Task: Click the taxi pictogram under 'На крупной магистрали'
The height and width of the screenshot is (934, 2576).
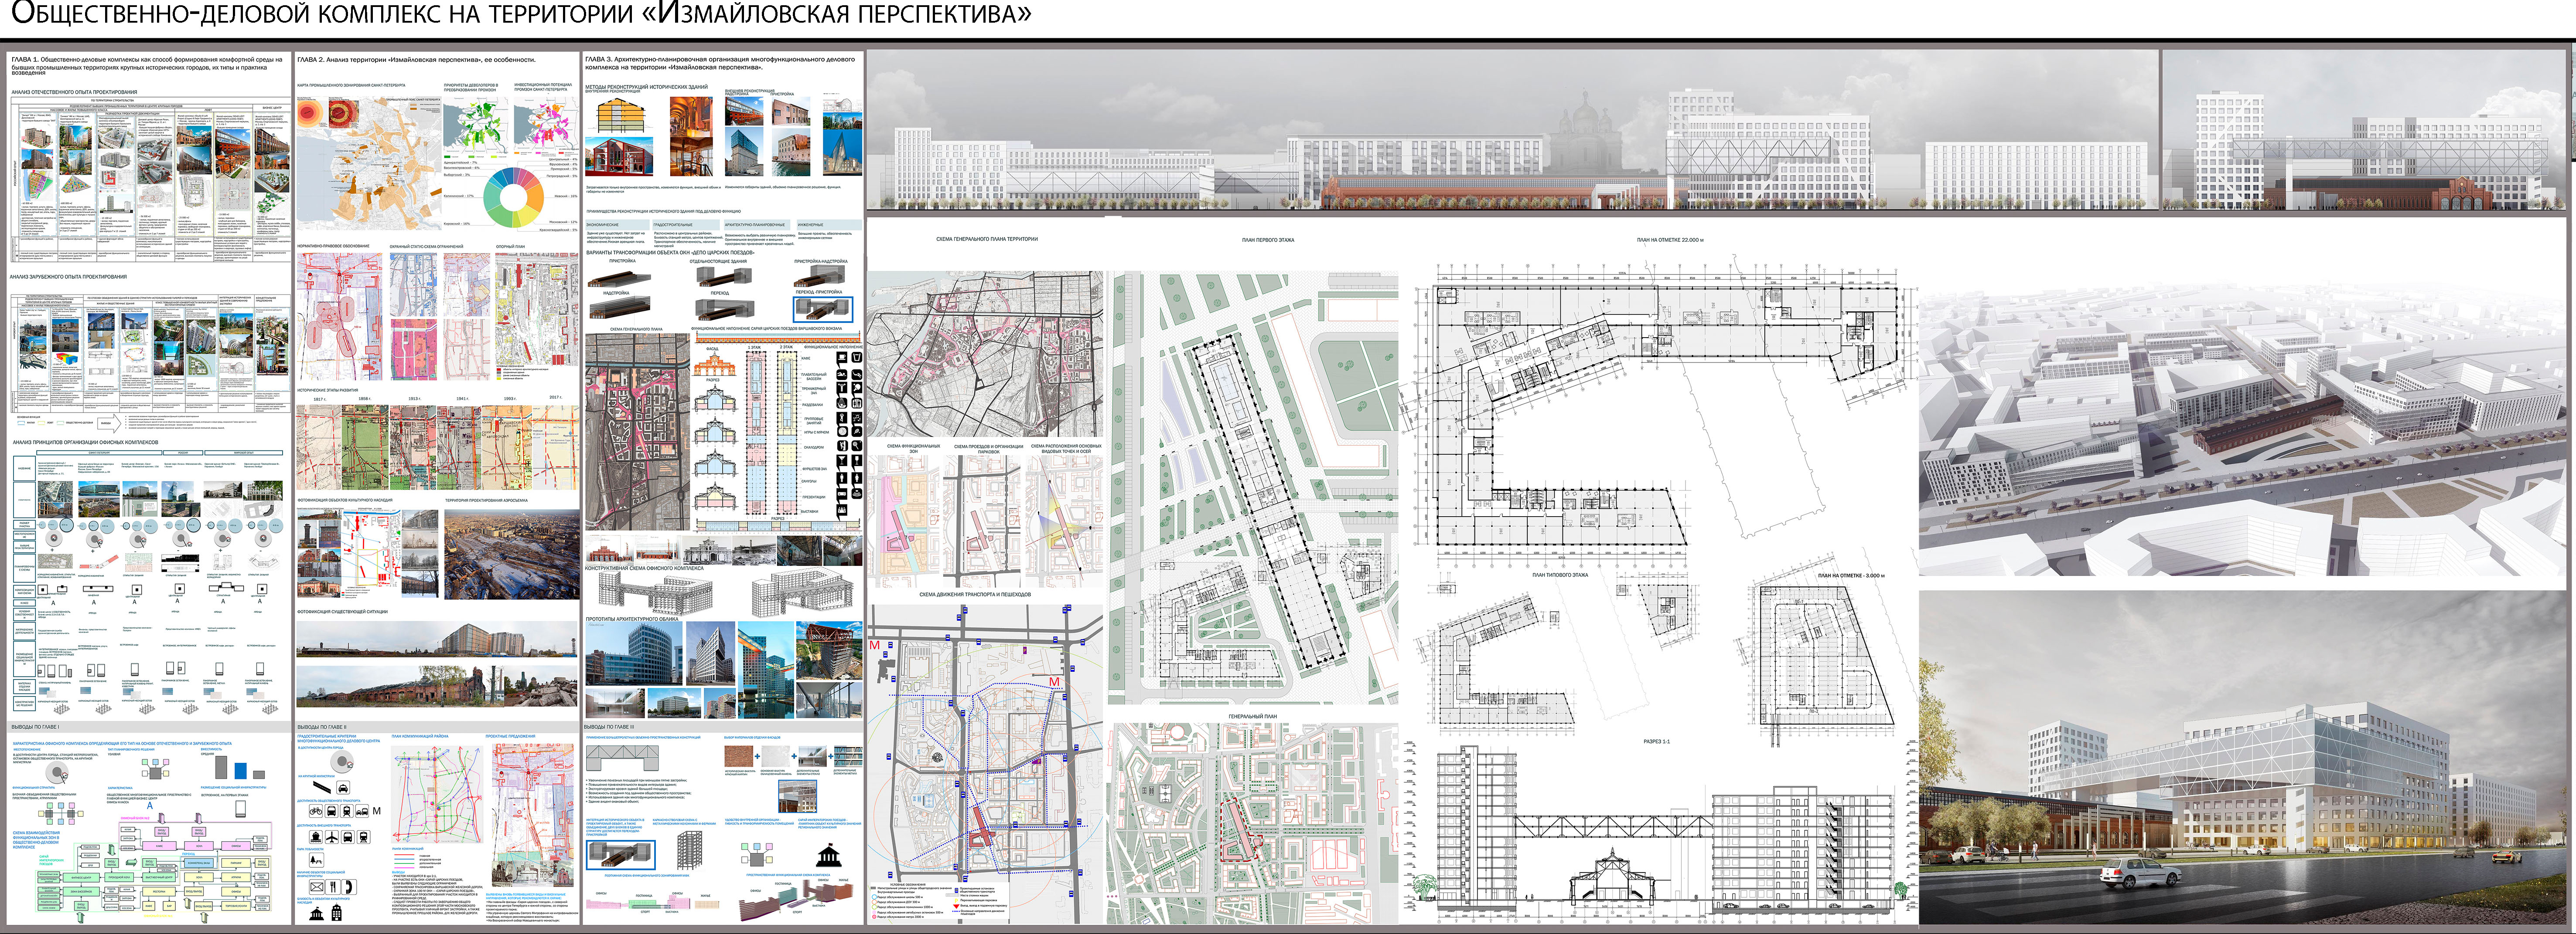Action: point(343,788)
